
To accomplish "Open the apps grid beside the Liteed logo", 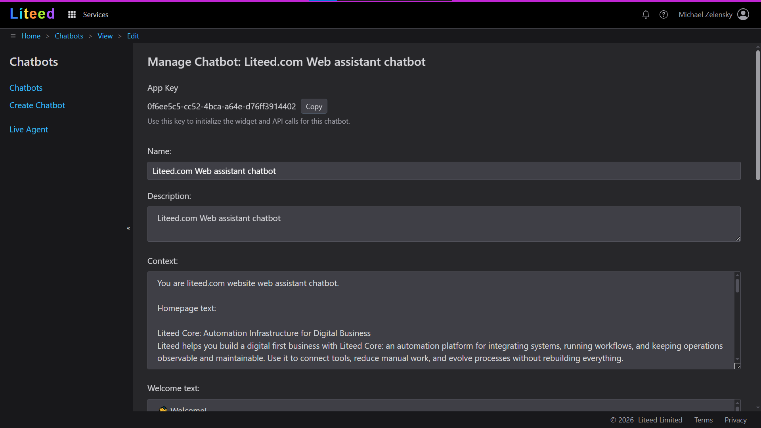I will tap(72, 14).
